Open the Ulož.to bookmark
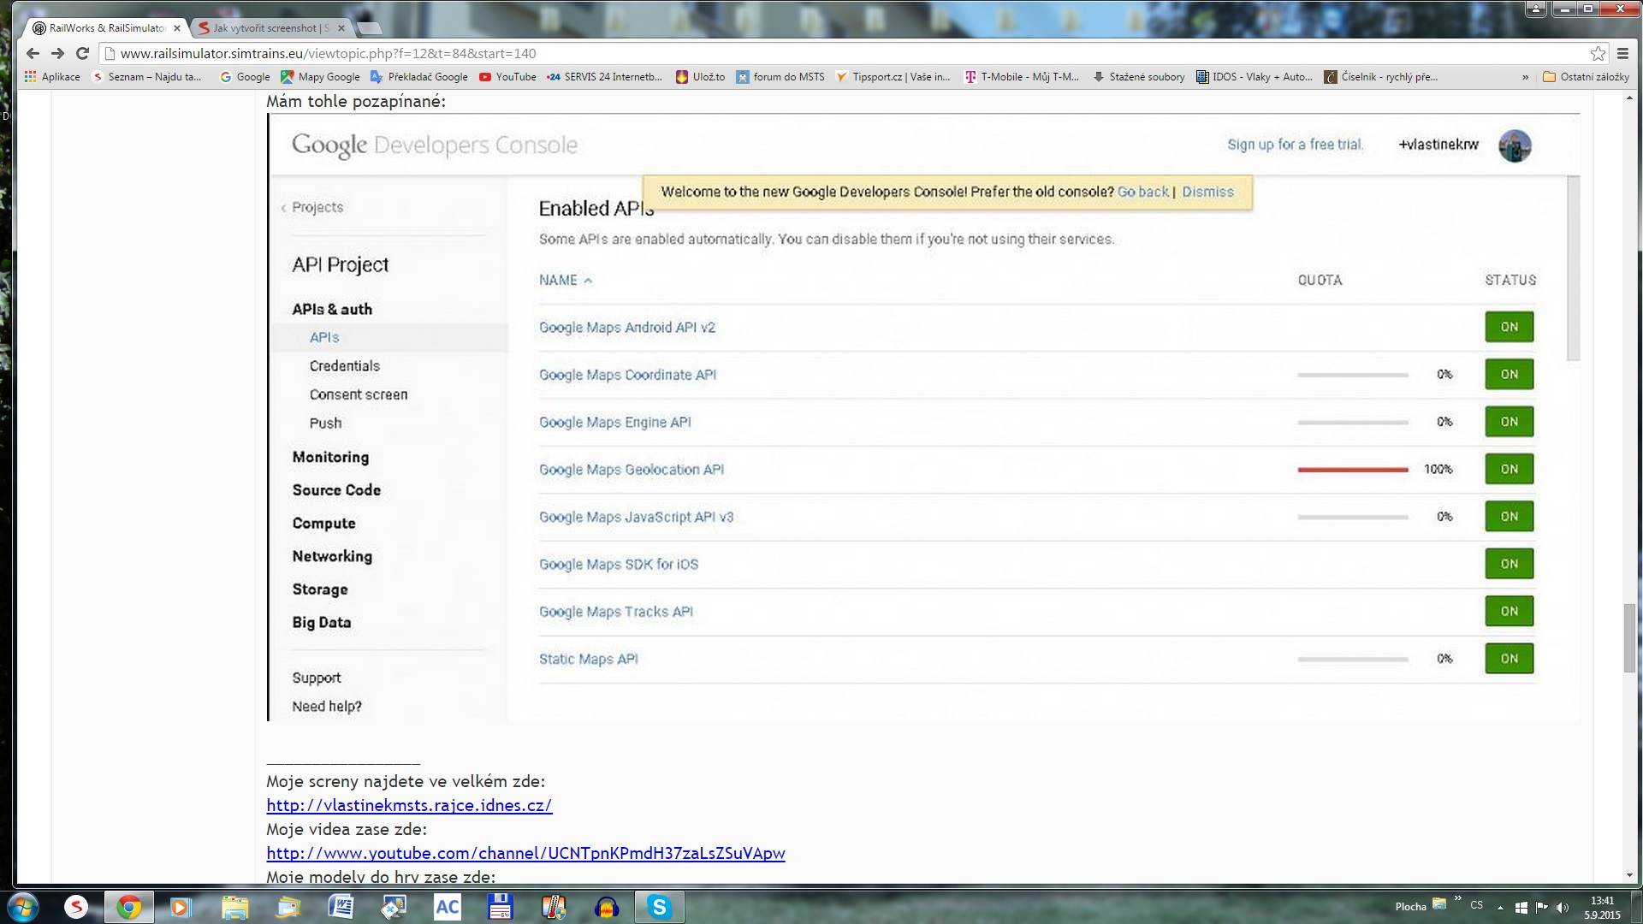The height and width of the screenshot is (924, 1643). (700, 77)
